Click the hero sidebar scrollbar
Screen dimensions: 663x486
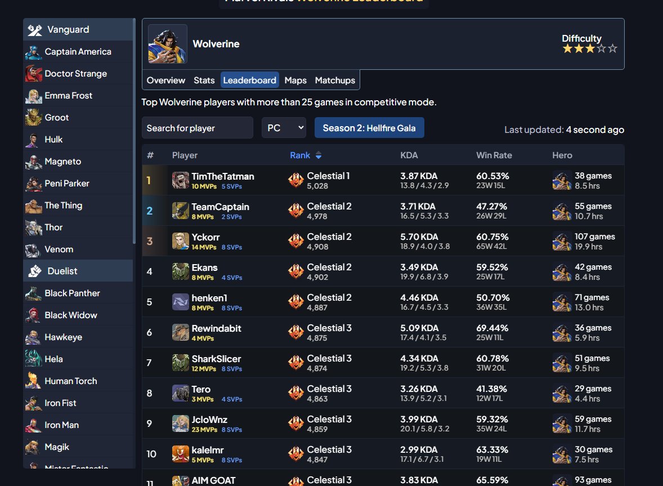pyautogui.click(x=134, y=131)
